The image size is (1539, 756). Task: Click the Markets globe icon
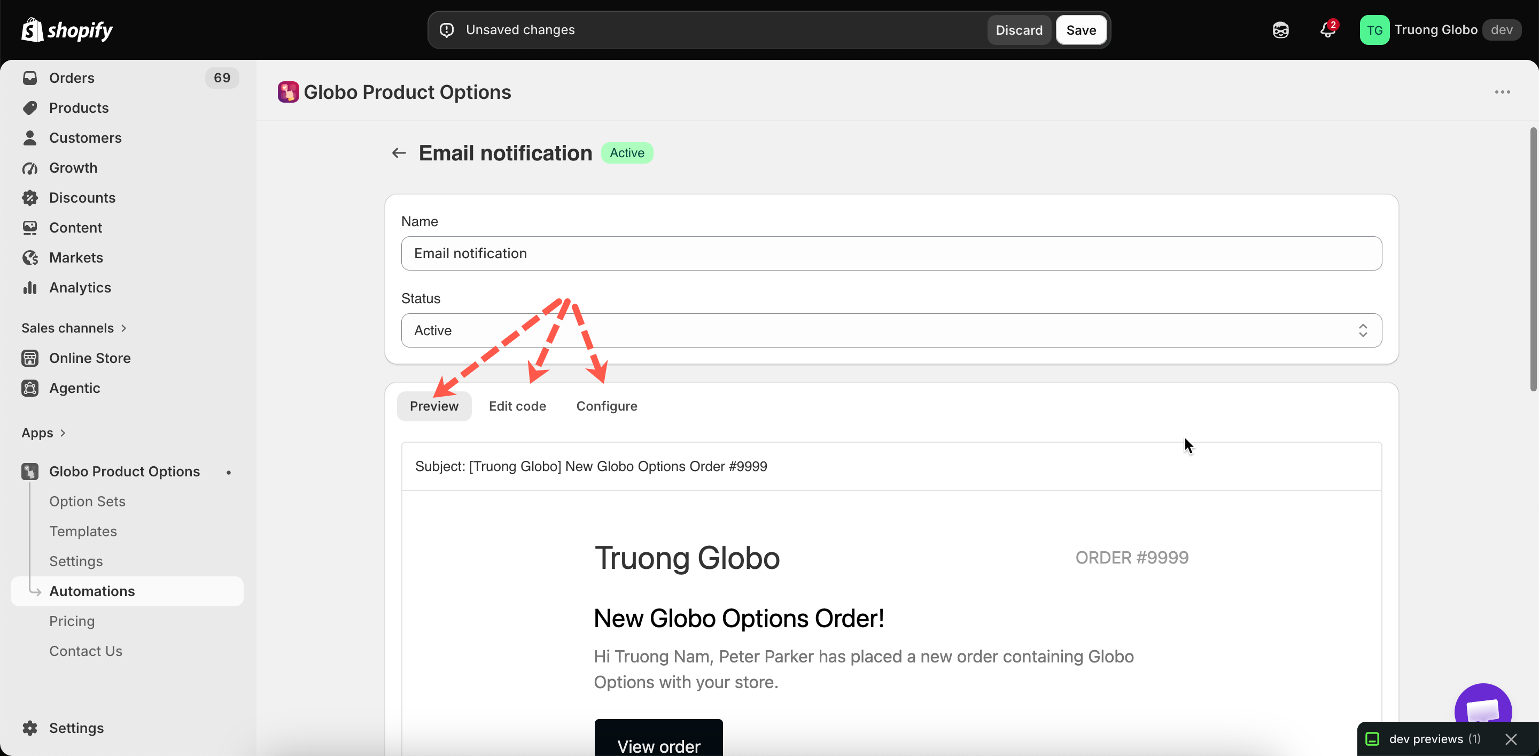click(30, 258)
